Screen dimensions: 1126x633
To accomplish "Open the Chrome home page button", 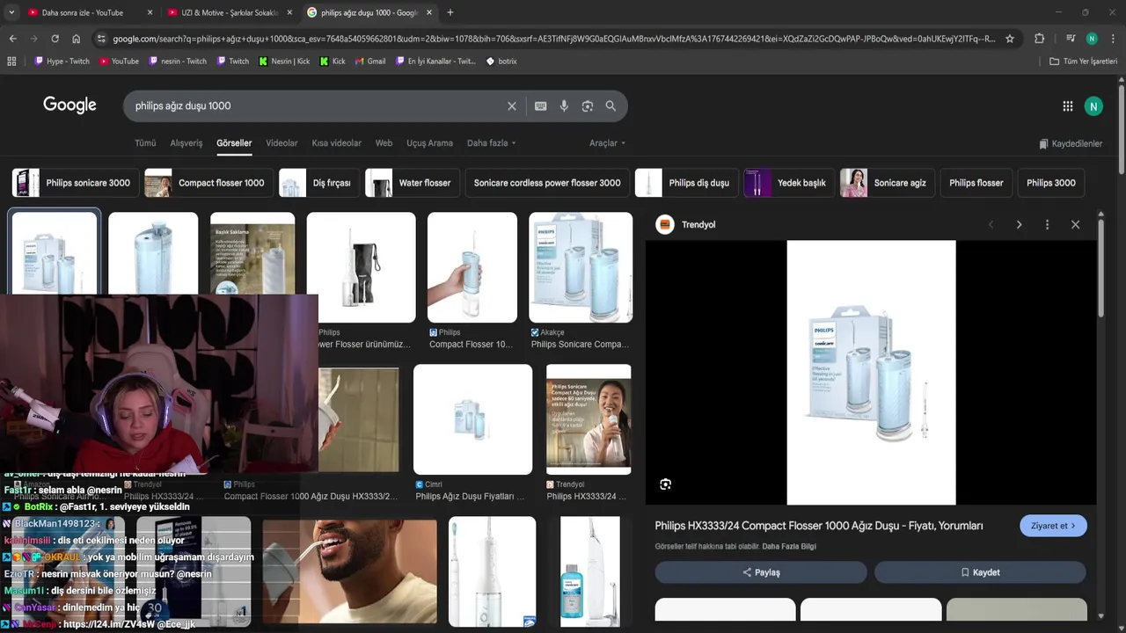I will click(77, 39).
